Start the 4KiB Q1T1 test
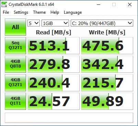The height and width of the screenshot is (126, 138). (15, 101)
